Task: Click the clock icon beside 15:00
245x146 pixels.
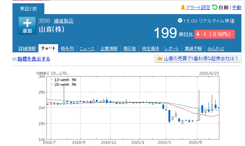Action: tap(180, 20)
